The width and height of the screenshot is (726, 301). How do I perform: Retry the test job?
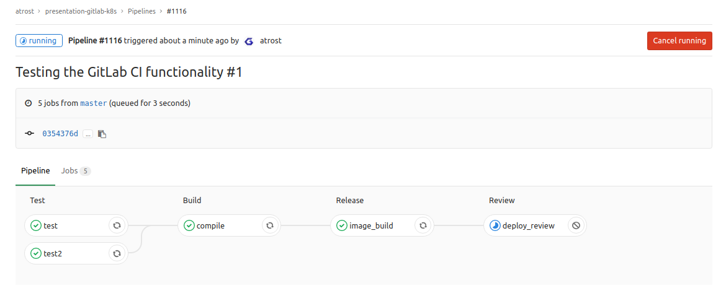[117, 225]
